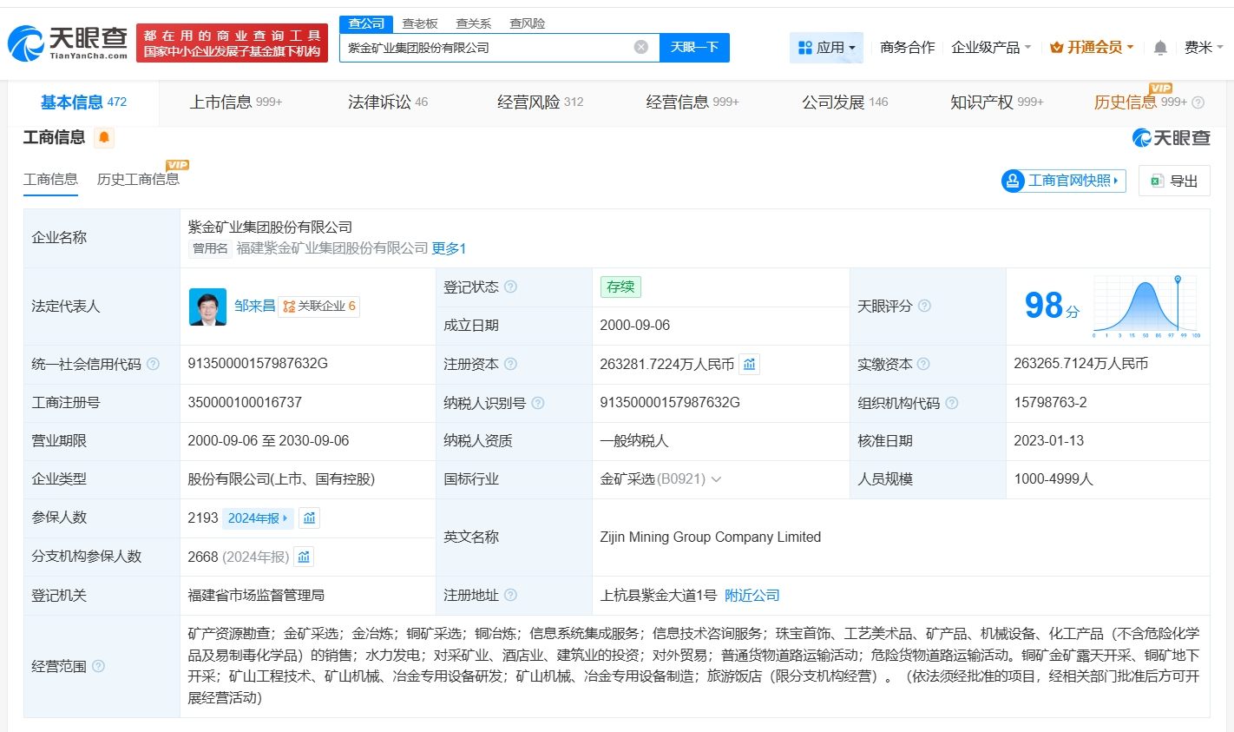1234x732 pixels.
Task: Click the 天眼一下 search button
Action: 694,48
